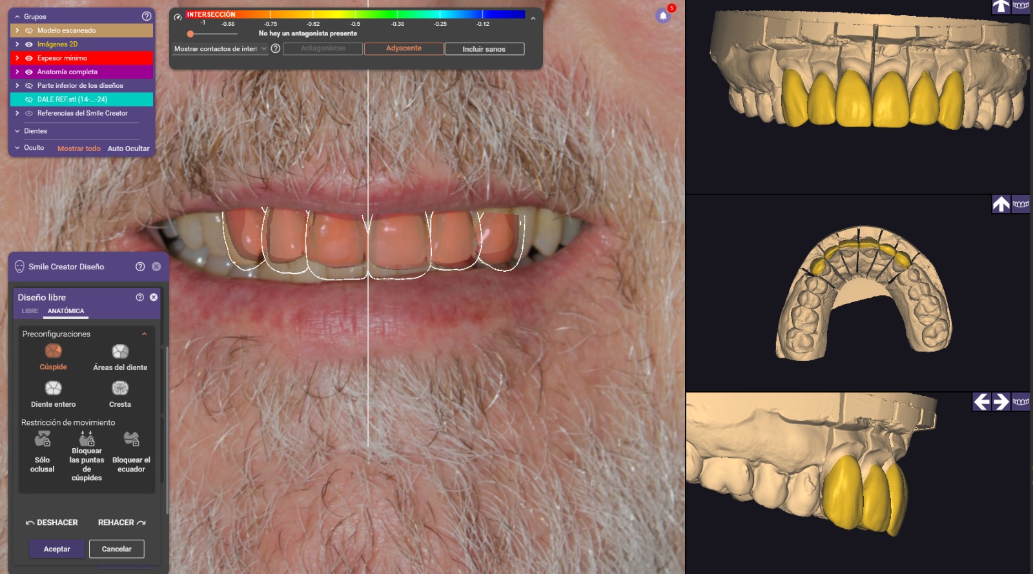Select DALE REF.stl item in groups list

pos(72,99)
